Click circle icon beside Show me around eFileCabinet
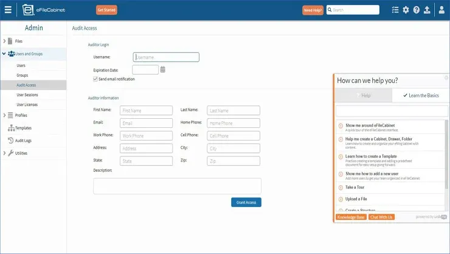The height and width of the screenshot is (254, 450). (341, 126)
